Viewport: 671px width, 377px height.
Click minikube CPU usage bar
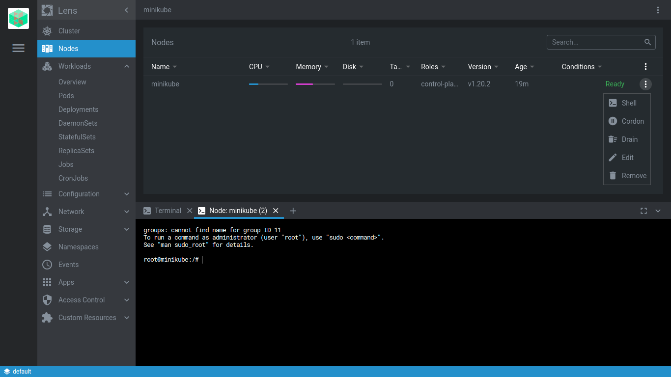(268, 84)
